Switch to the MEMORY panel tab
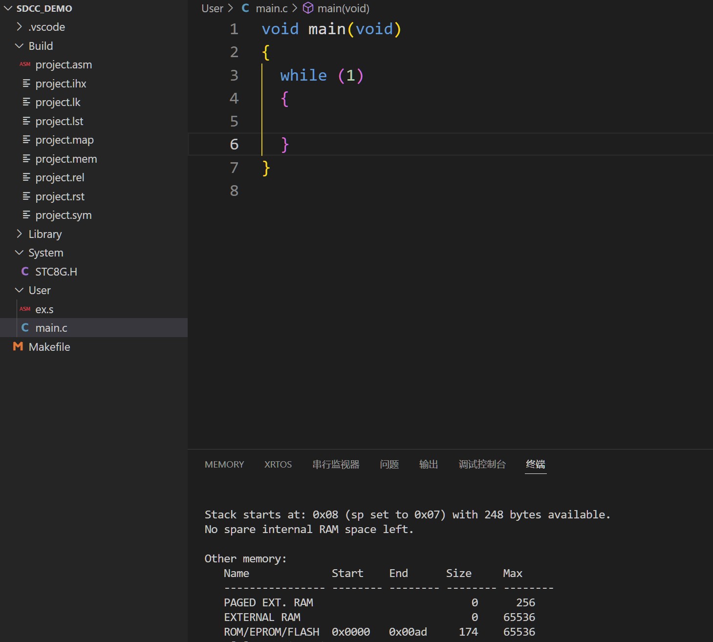This screenshot has width=713, height=642. pos(224,465)
